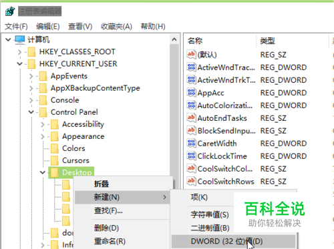Click the Colors folder icon
The height and width of the screenshot is (249, 334).
55,148
